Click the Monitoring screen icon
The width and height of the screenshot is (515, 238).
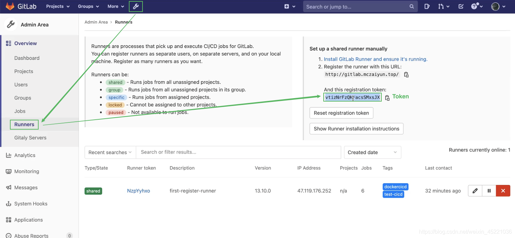(x=9, y=171)
